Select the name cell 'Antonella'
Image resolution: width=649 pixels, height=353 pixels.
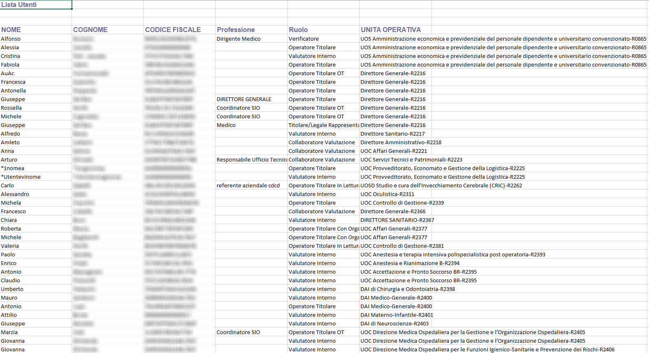[x=36, y=90]
